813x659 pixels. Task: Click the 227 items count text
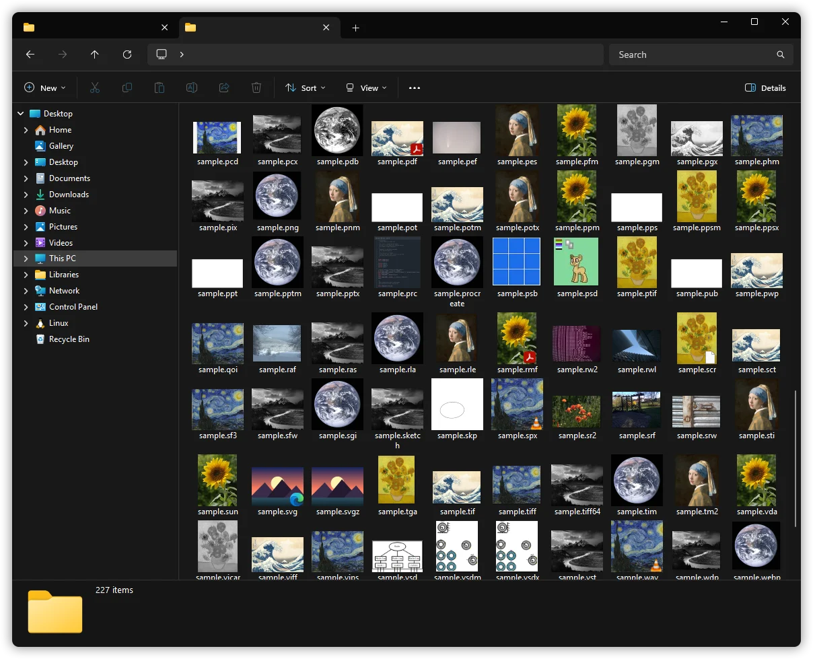pyautogui.click(x=114, y=590)
